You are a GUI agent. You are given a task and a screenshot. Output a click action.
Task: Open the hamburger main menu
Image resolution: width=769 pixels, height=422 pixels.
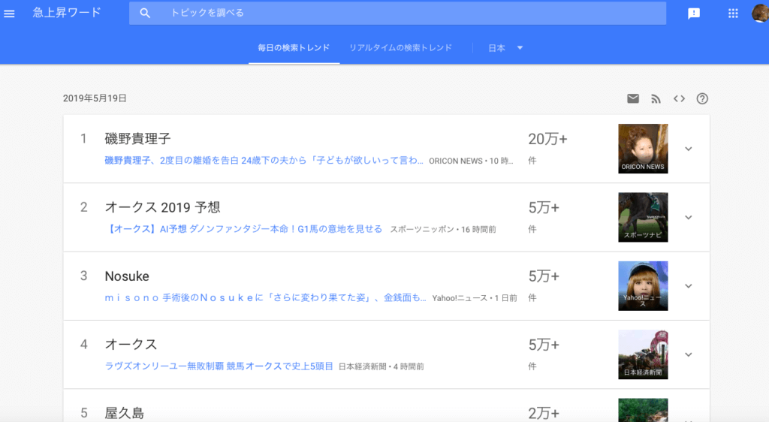pyautogui.click(x=10, y=14)
